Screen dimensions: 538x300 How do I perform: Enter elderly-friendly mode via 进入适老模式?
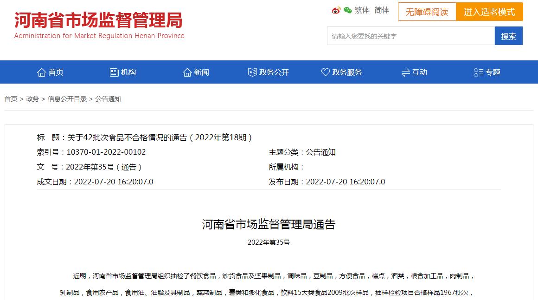(490, 12)
